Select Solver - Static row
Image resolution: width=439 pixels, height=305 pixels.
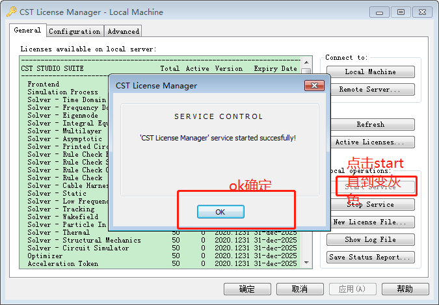click(57, 193)
